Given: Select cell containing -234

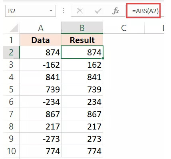Looking at the screenshot, I should click(x=40, y=102).
